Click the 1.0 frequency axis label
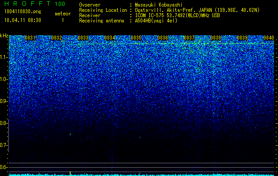Viewport: 278px width, 176px height. click(x=4, y=79)
